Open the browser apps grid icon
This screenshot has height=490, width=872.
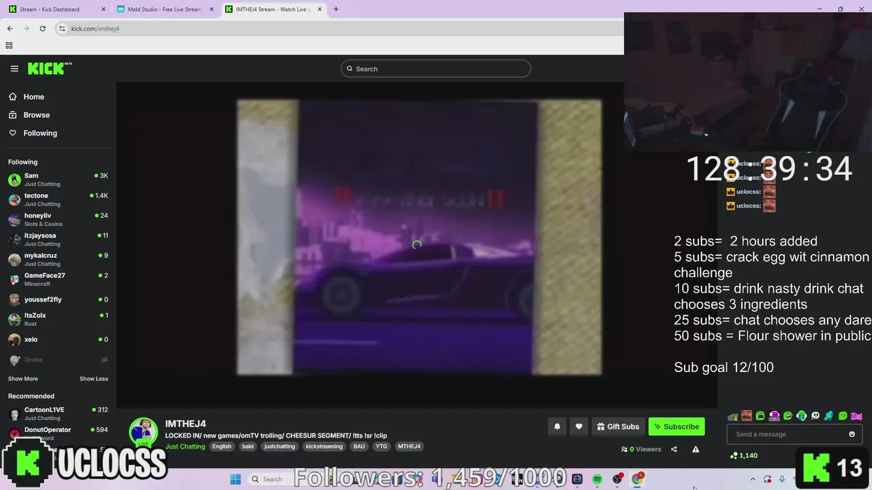tap(9, 46)
